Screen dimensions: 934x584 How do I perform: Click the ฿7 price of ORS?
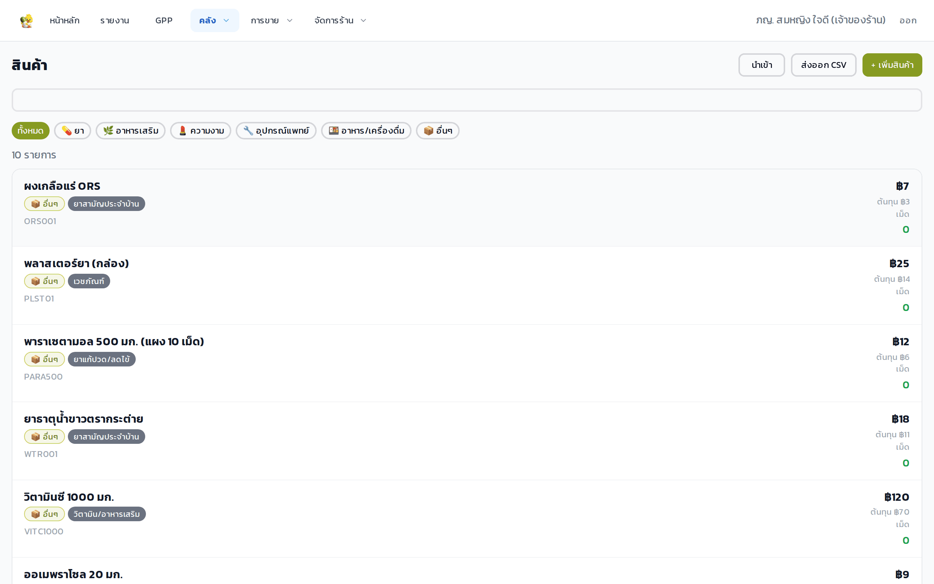click(x=902, y=186)
